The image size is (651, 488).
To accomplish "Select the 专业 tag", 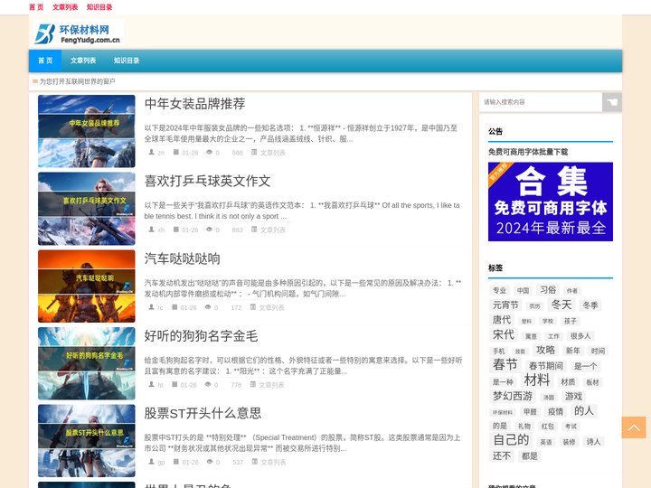I will pyautogui.click(x=499, y=290).
